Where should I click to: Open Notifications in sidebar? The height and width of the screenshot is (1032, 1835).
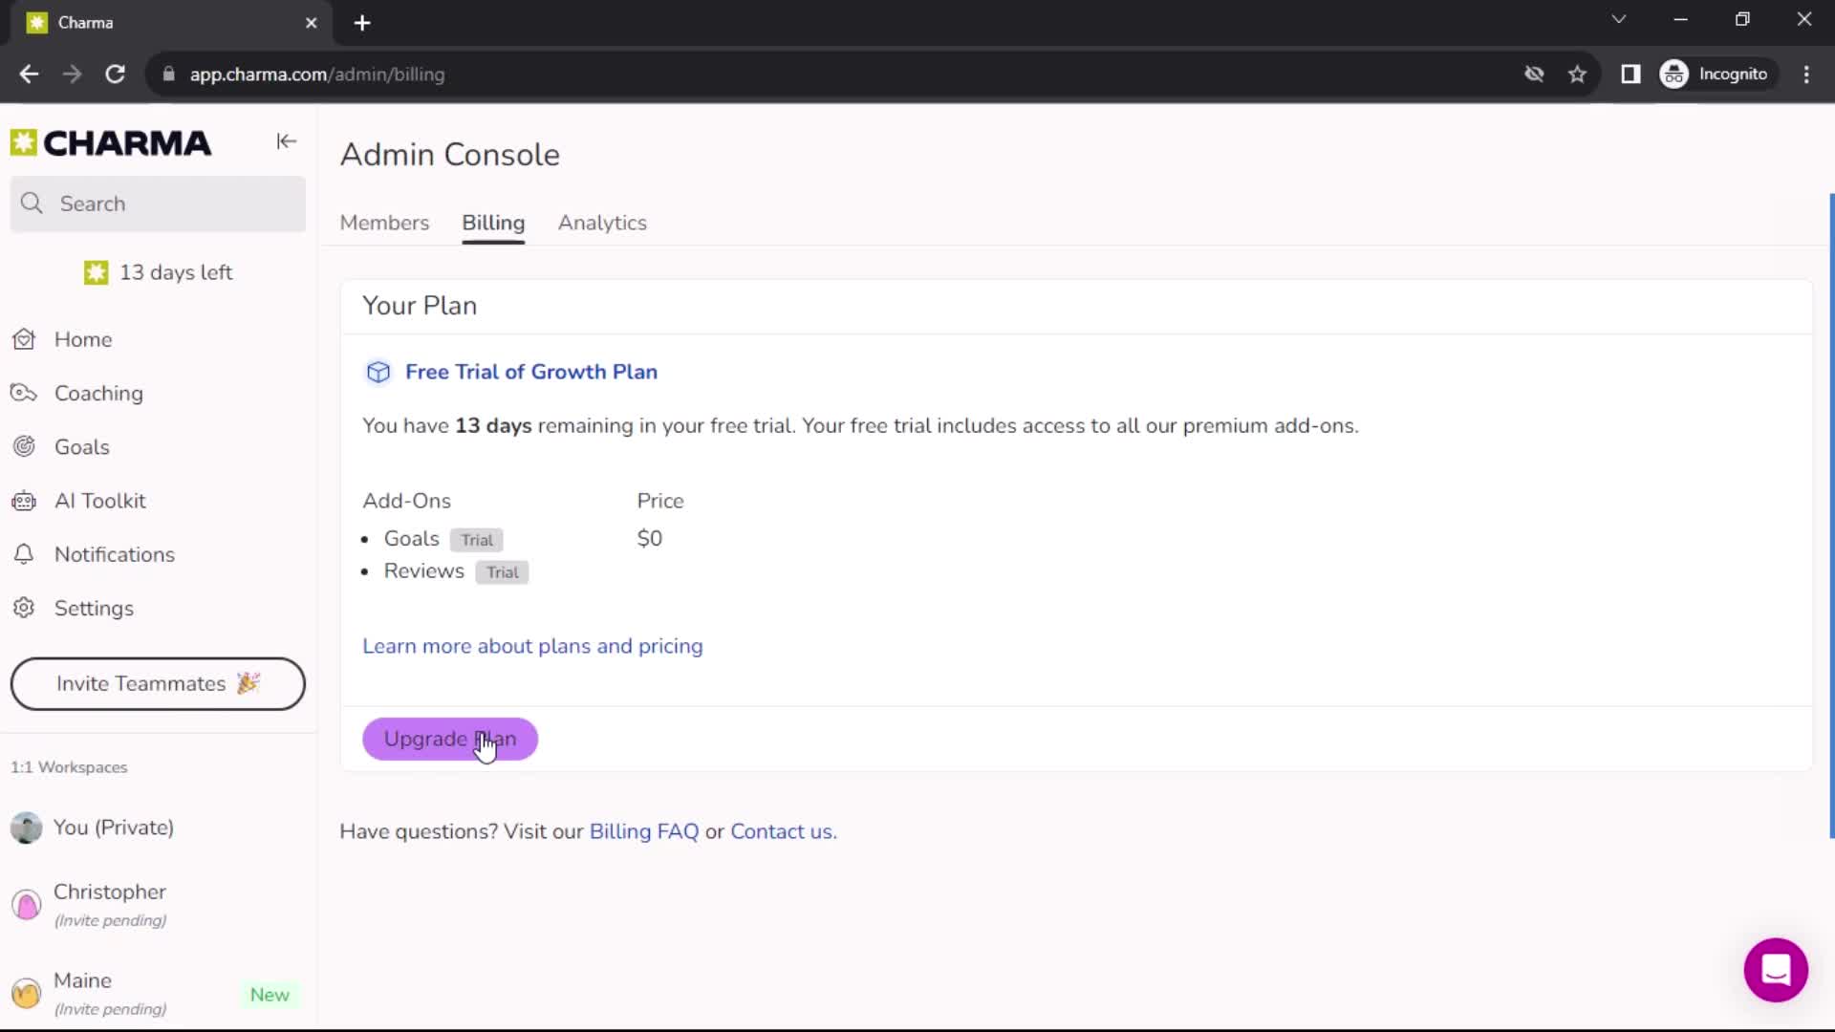coord(115,554)
